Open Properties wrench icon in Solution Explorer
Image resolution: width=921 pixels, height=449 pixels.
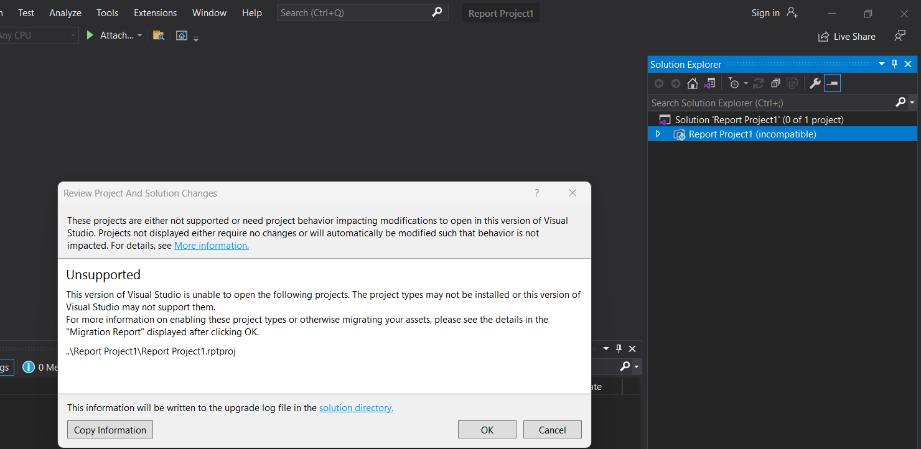tap(815, 83)
